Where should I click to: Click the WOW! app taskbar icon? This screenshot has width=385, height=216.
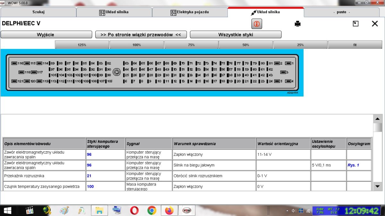pyautogui.click(x=187, y=211)
